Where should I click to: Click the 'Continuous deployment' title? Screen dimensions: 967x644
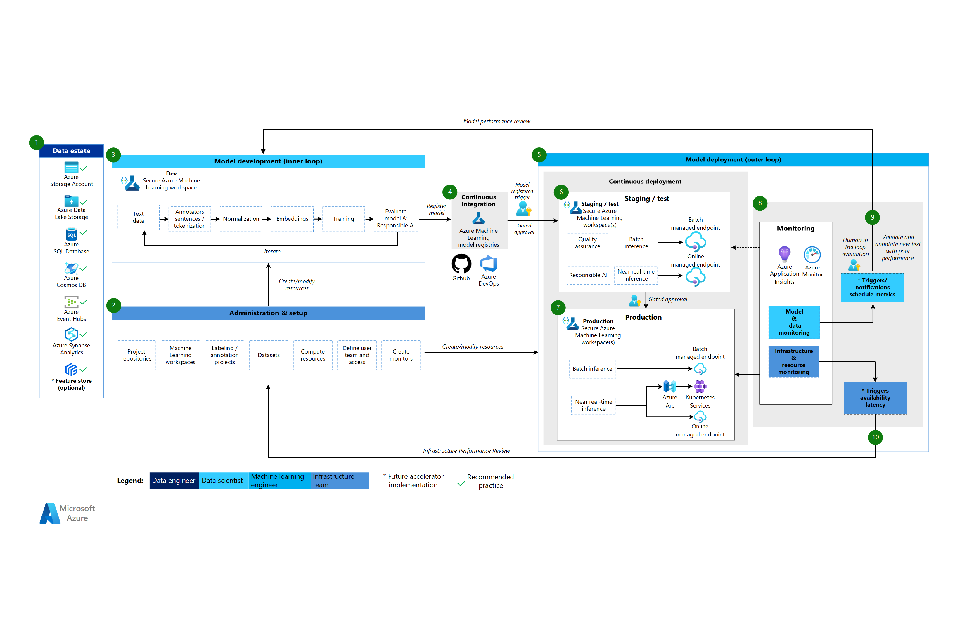click(x=645, y=182)
